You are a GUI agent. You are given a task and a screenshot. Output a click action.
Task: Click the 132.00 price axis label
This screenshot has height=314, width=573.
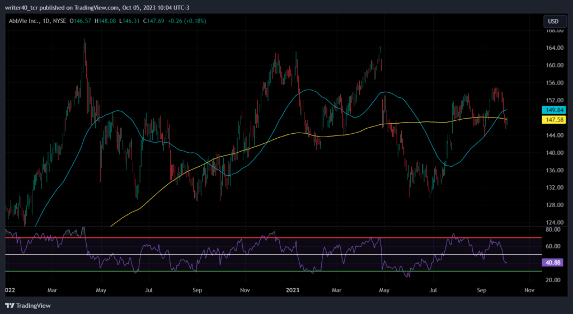pos(553,188)
